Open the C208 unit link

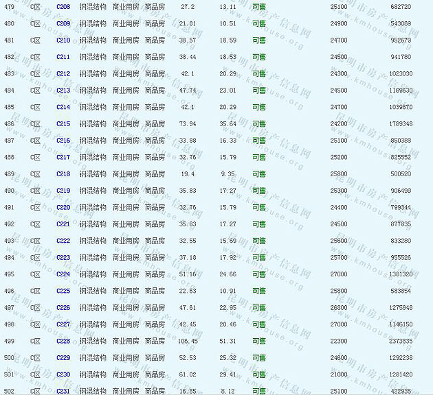click(63, 7)
